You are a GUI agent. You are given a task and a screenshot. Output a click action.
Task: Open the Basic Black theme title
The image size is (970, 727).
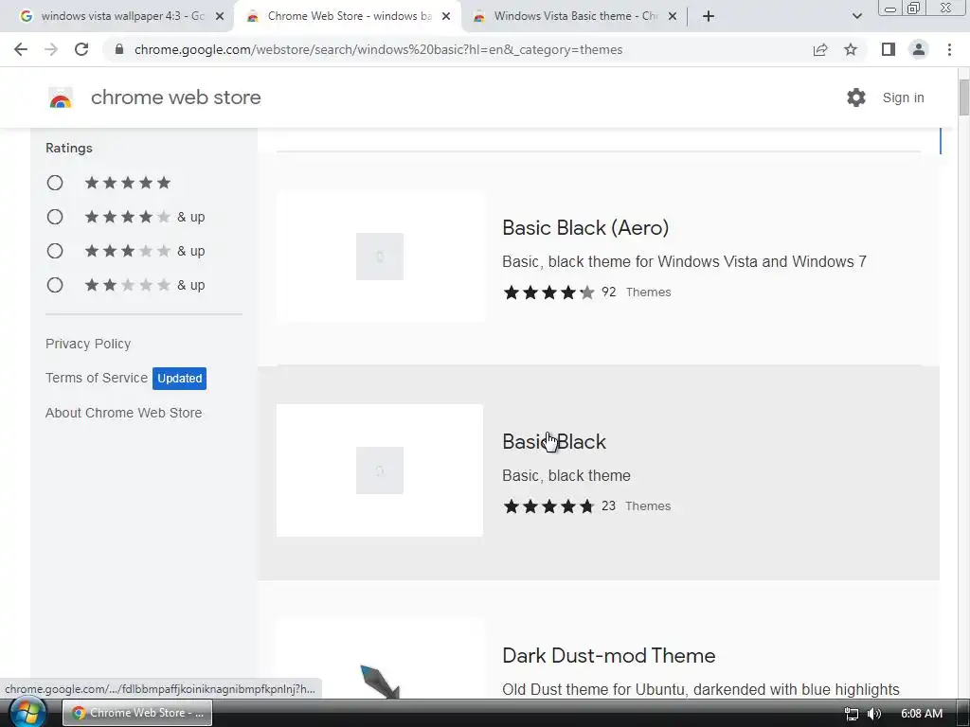click(554, 441)
